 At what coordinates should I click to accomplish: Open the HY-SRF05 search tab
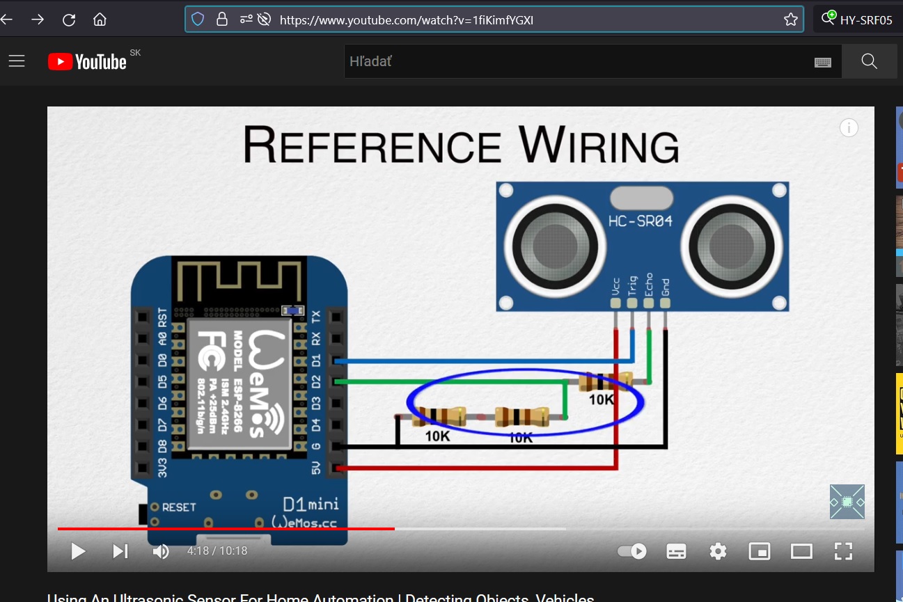coord(858,19)
